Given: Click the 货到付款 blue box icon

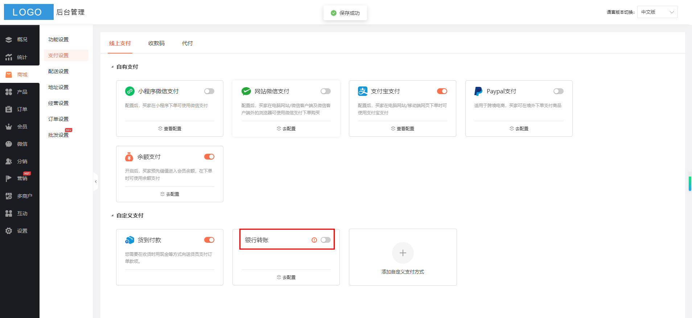Looking at the screenshot, I should pyautogui.click(x=129, y=240).
